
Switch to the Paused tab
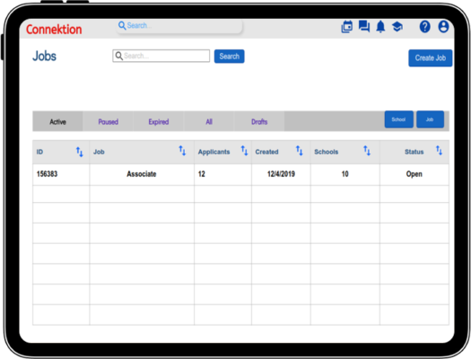109,122
